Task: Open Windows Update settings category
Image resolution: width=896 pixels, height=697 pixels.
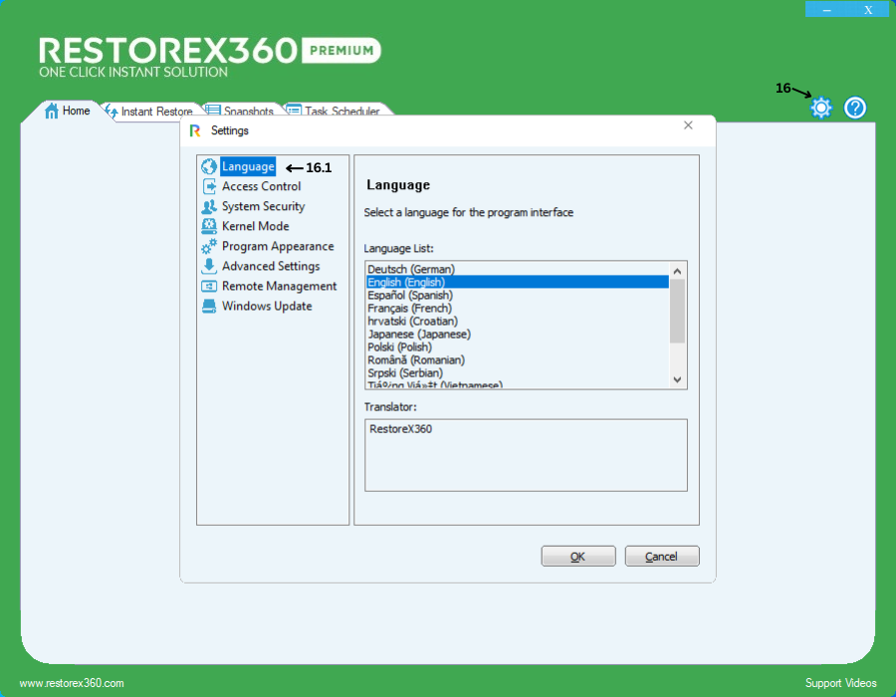Action: pyautogui.click(x=266, y=306)
